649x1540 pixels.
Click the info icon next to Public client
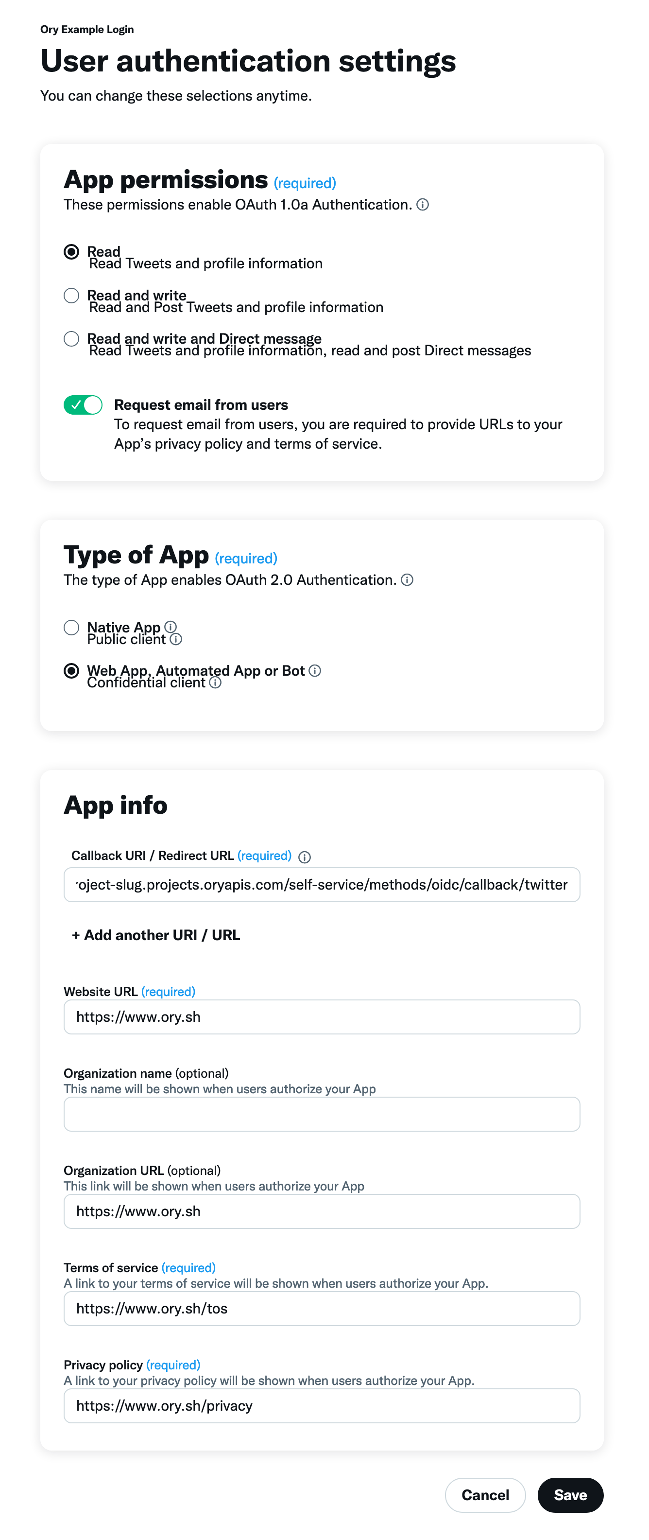176,640
